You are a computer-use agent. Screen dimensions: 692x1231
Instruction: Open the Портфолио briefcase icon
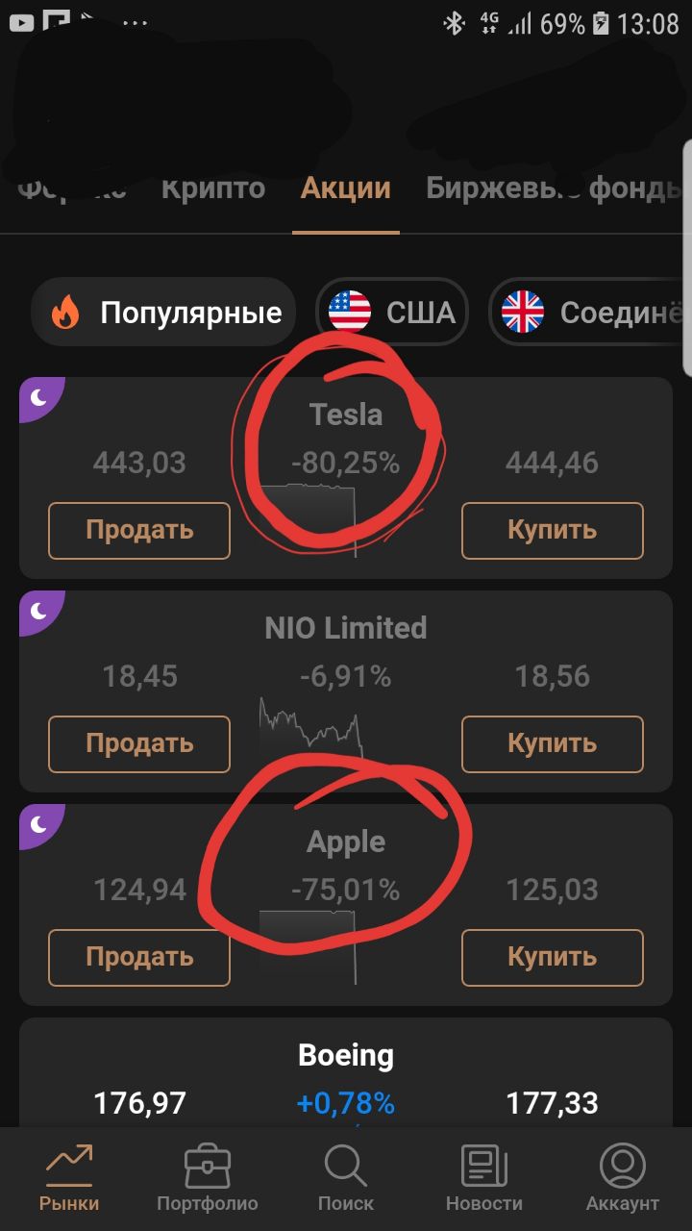tap(208, 1166)
